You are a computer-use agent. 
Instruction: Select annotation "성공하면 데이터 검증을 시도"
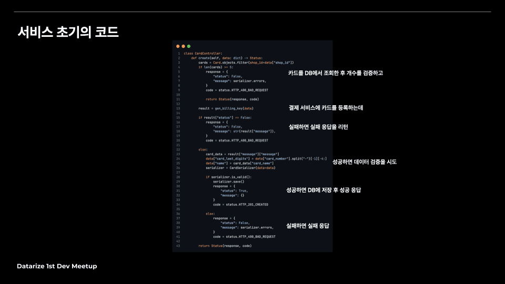pyautogui.click(x=364, y=162)
